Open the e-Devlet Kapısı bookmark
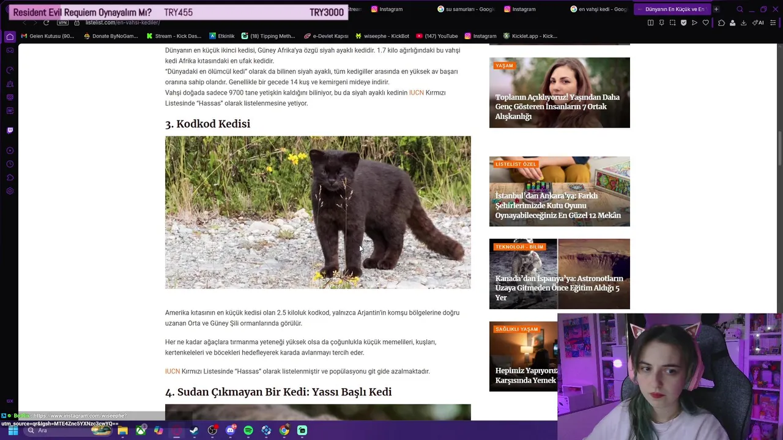This screenshot has height=440, width=783. coord(326,36)
